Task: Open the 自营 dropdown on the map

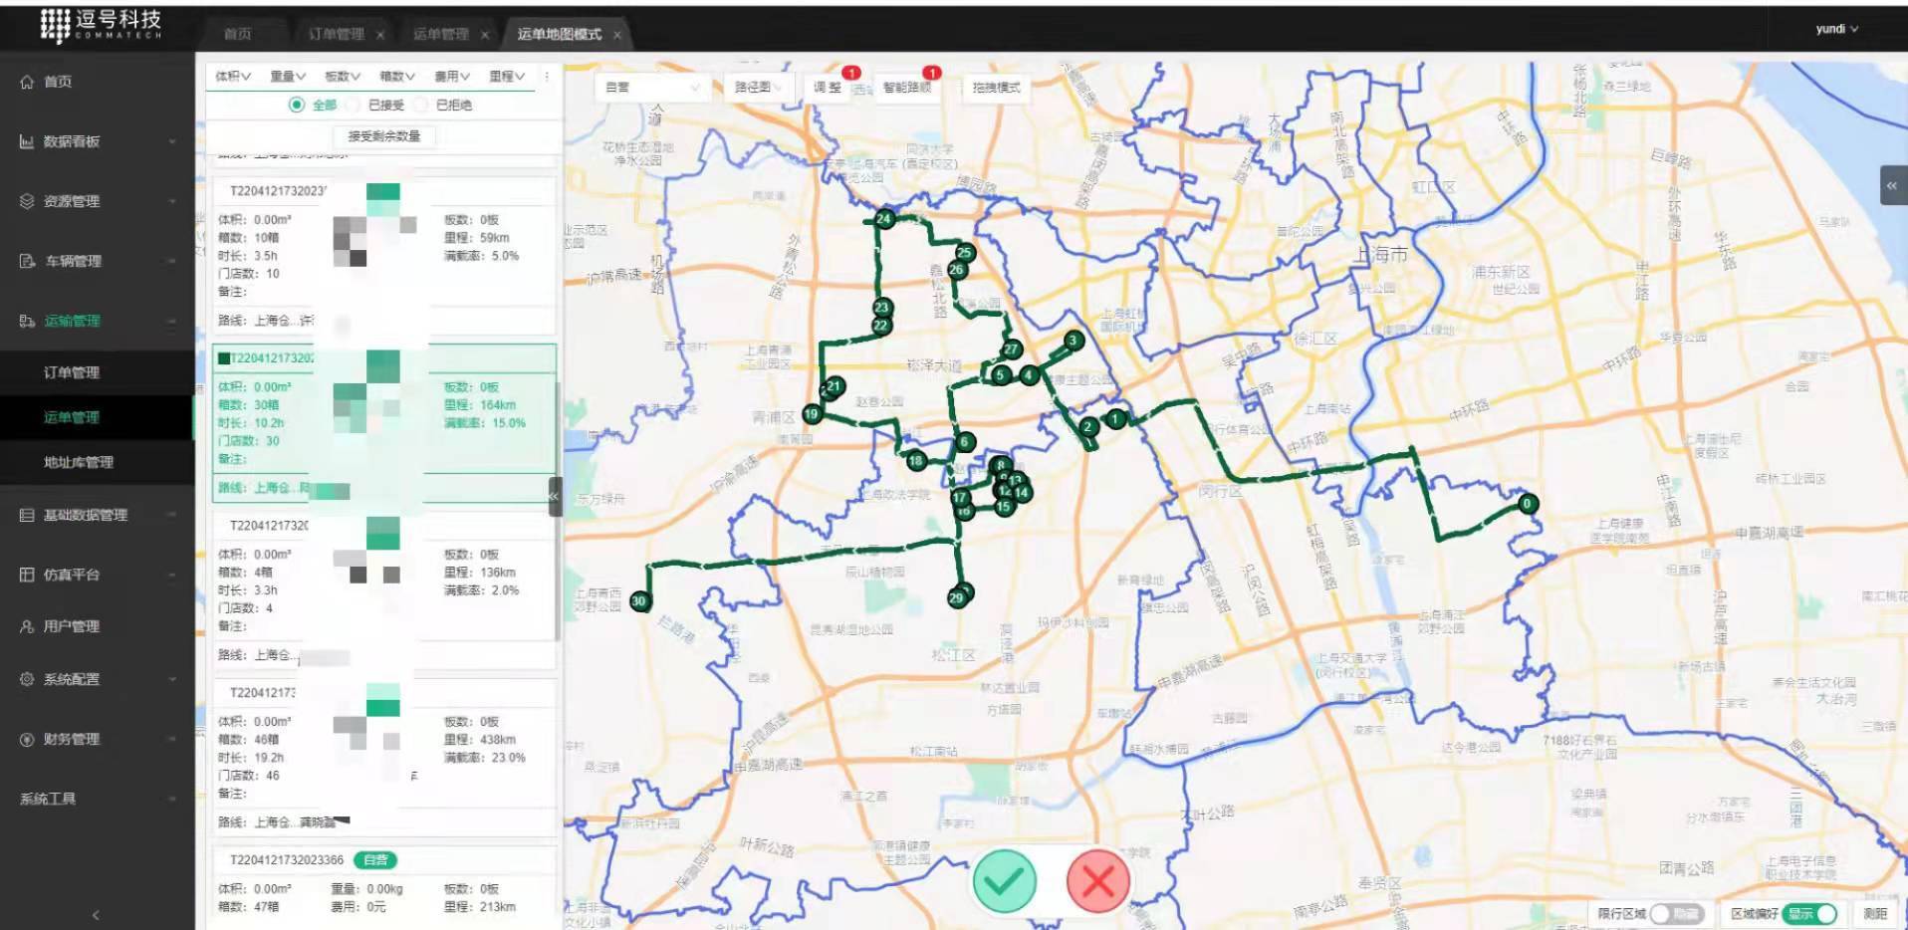Action: pos(652,88)
